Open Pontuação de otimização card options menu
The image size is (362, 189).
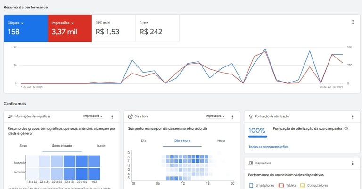353,117
